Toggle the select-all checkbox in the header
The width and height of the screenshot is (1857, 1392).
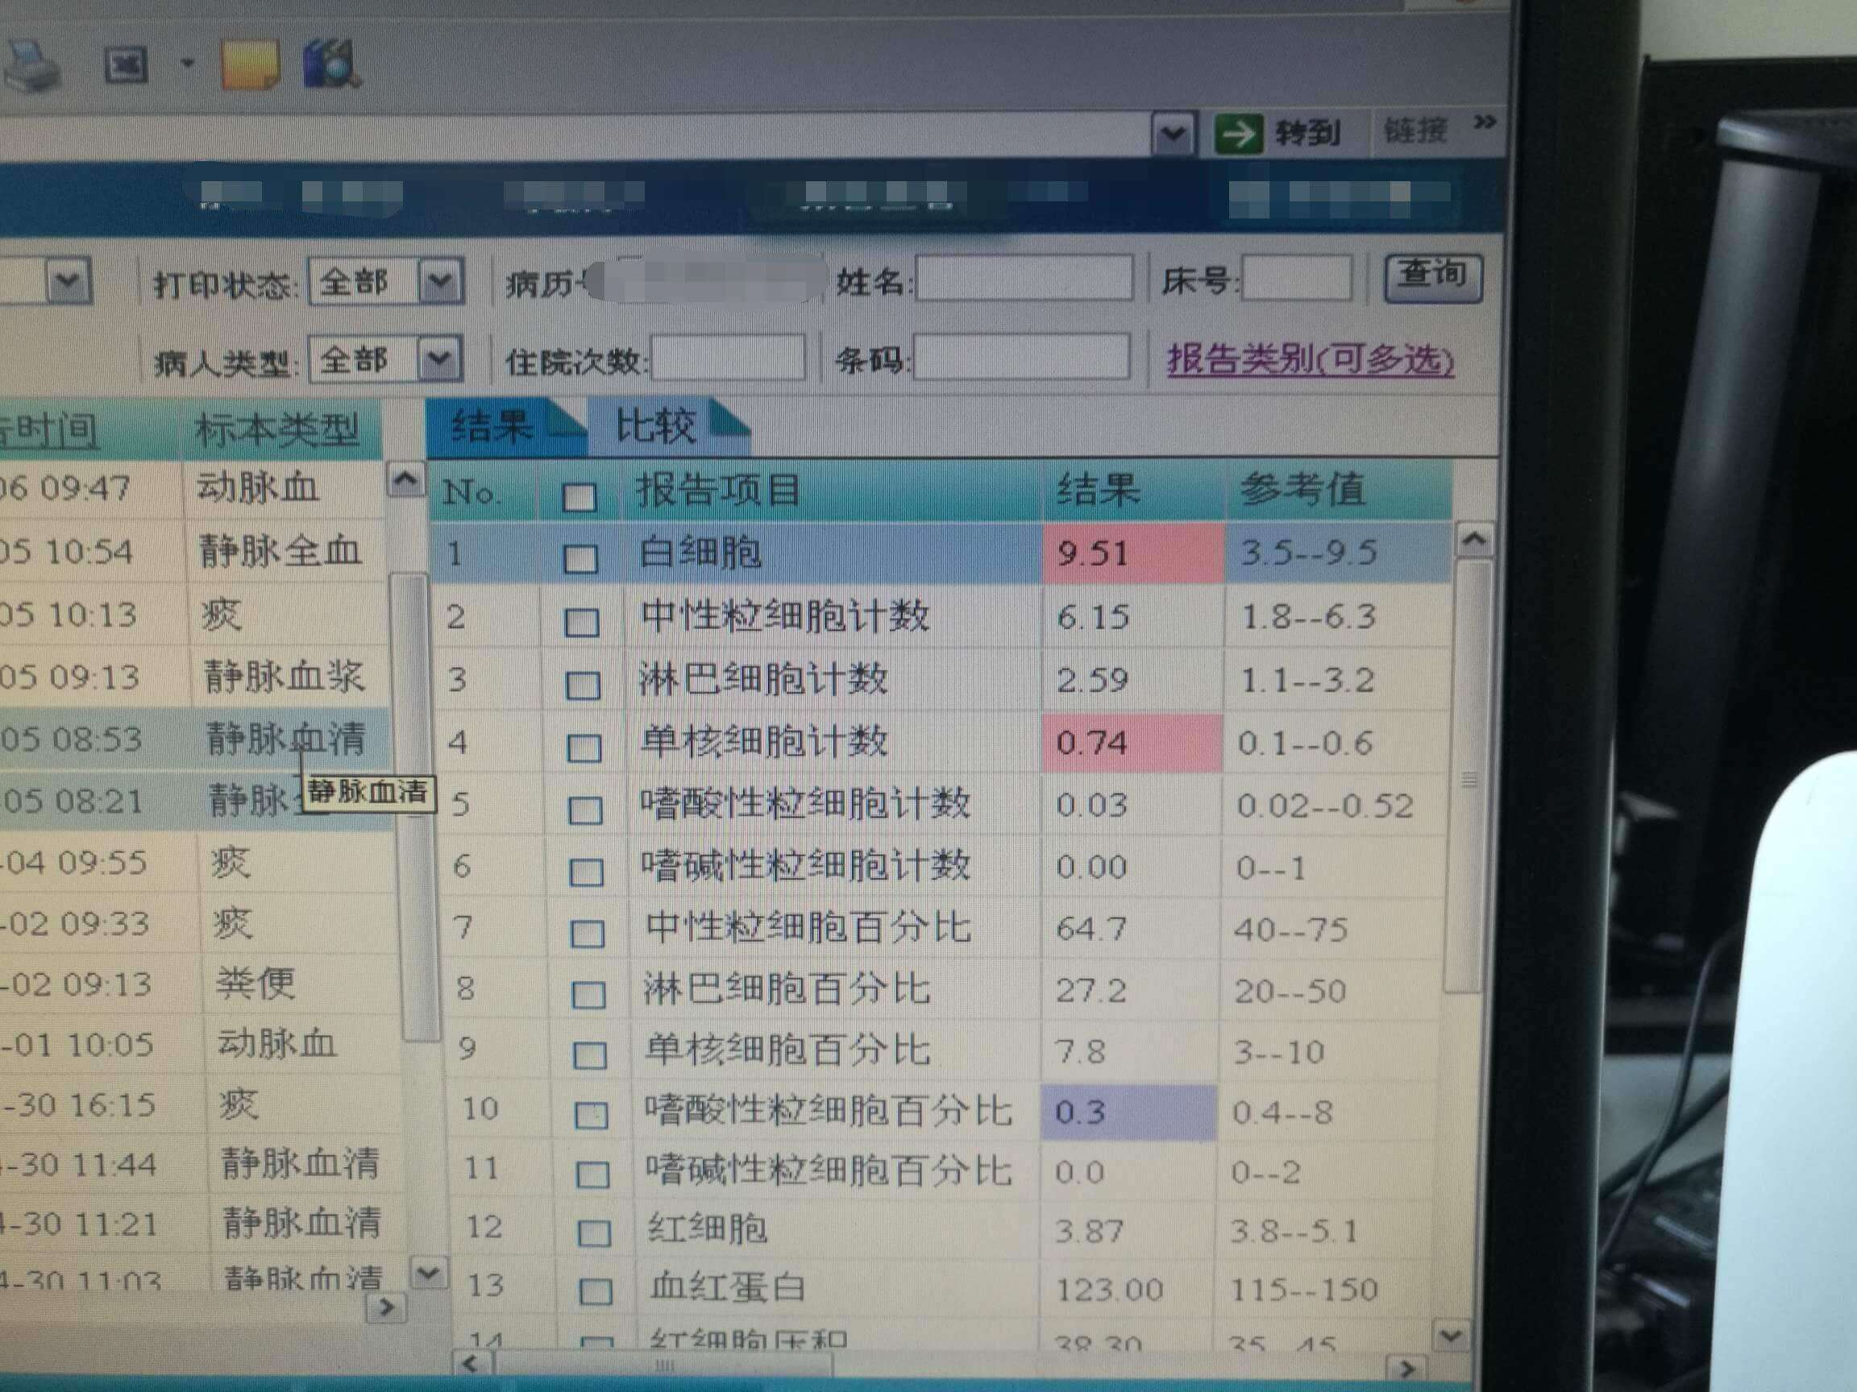(580, 496)
